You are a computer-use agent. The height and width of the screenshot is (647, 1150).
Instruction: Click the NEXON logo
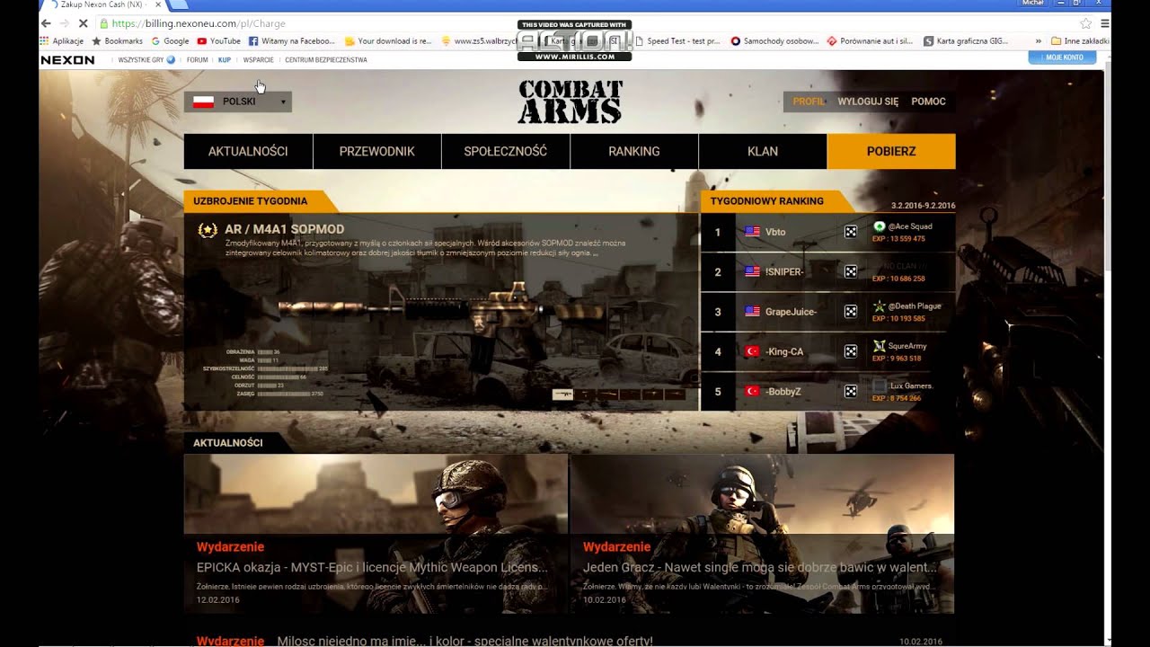pos(67,59)
